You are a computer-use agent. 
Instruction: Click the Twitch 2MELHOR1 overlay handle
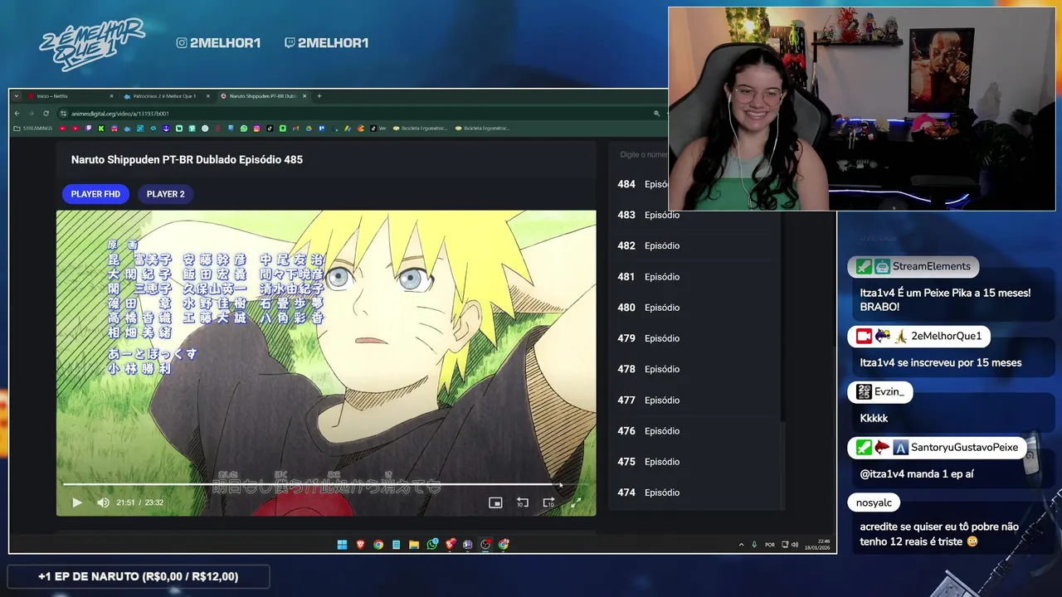pyautogui.click(x=326, y=42)
